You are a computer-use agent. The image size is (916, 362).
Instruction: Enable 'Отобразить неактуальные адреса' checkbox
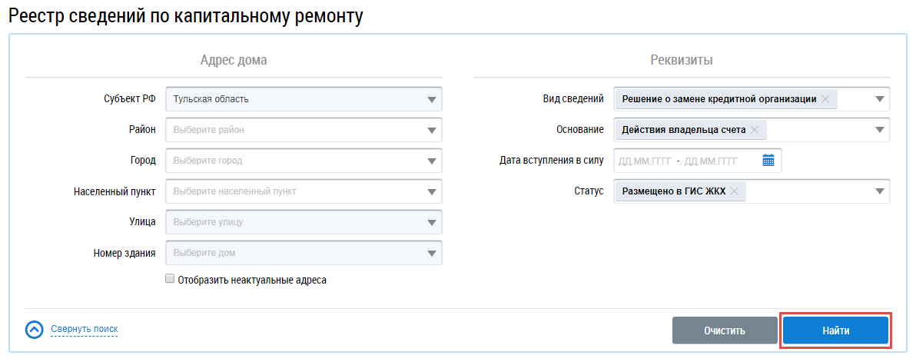tap(170, 280)
